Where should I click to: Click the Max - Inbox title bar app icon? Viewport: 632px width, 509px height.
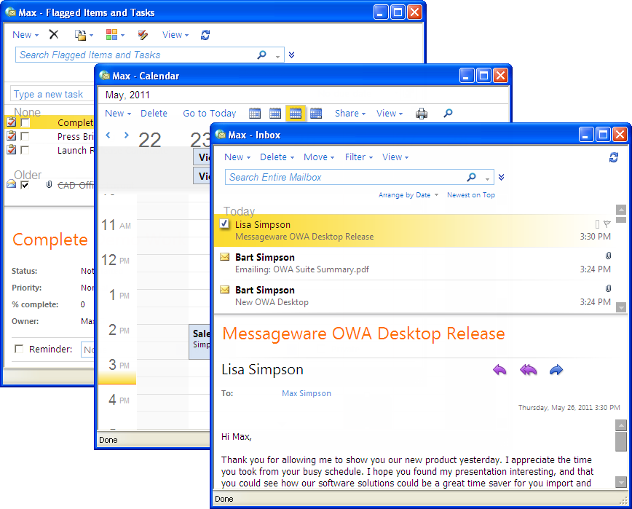220,135
